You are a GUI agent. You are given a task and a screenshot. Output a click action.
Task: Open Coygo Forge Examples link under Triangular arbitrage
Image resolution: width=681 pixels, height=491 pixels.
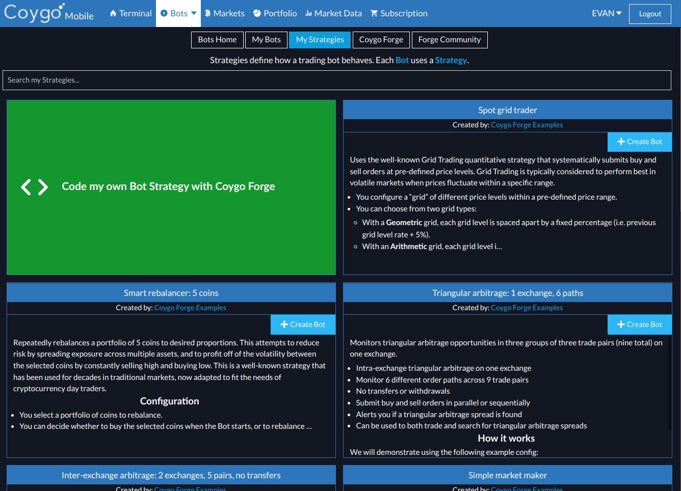tap(527, 308)
